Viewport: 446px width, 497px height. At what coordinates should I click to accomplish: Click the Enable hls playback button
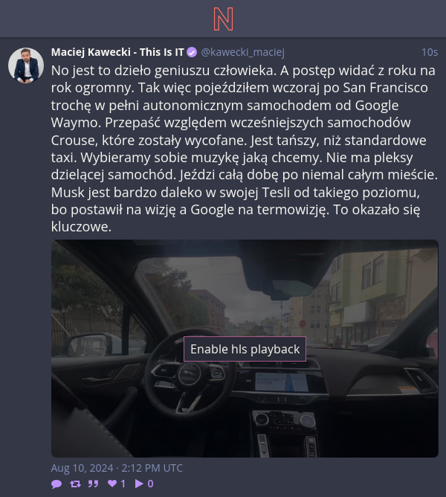point(245,349)
